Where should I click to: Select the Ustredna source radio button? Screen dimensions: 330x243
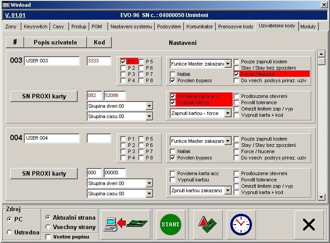pyautogui.click(x=9, y=232)
